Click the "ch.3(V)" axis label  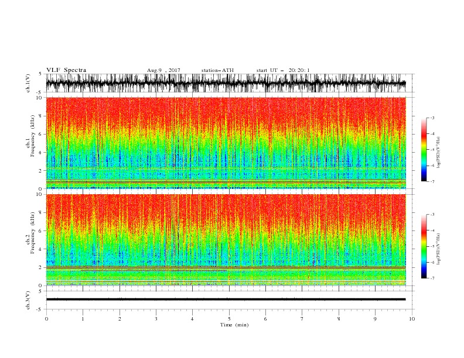coord(28,300)
